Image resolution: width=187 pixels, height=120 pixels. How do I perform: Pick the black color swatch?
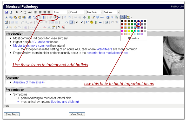pos(122,21)
